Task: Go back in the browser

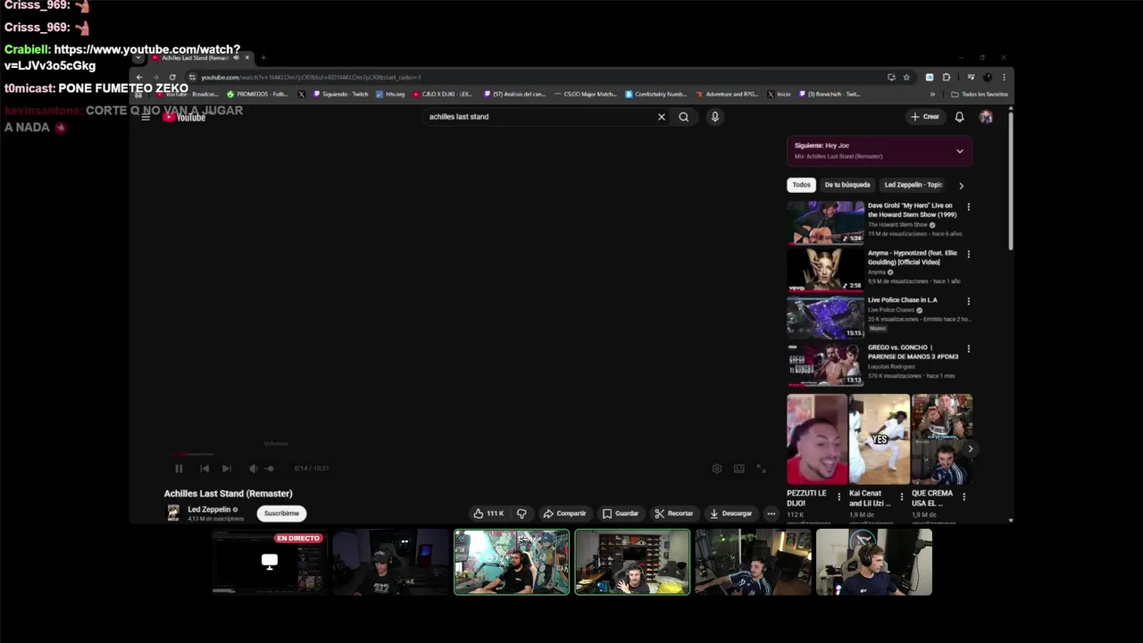Action: coord(138,77)
